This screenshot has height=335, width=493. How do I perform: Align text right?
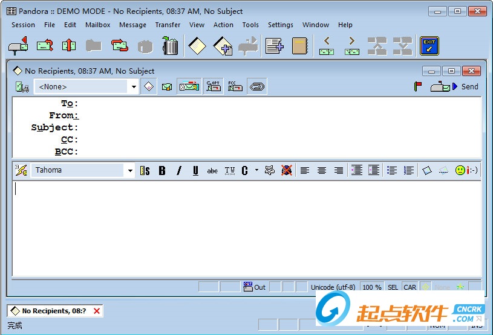(339, 170)
